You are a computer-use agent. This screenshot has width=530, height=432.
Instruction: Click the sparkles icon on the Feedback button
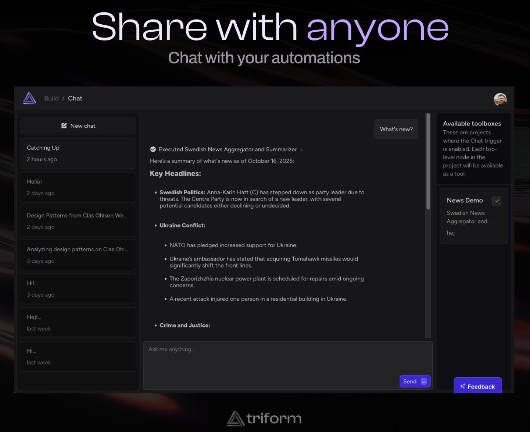click(462, 386)
